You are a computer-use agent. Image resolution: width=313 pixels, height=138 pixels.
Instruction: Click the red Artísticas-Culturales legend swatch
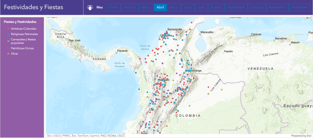pos(9,29)
